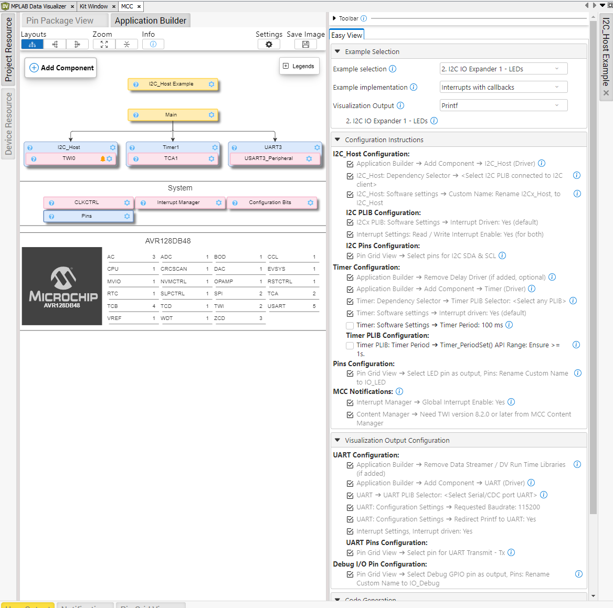Click info icon next to UART Driver instruction
This screenshot has height=608, width=613.
tap(531, 483)
